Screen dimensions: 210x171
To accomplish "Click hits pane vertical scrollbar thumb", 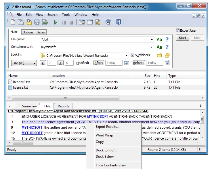I will 202,119.
